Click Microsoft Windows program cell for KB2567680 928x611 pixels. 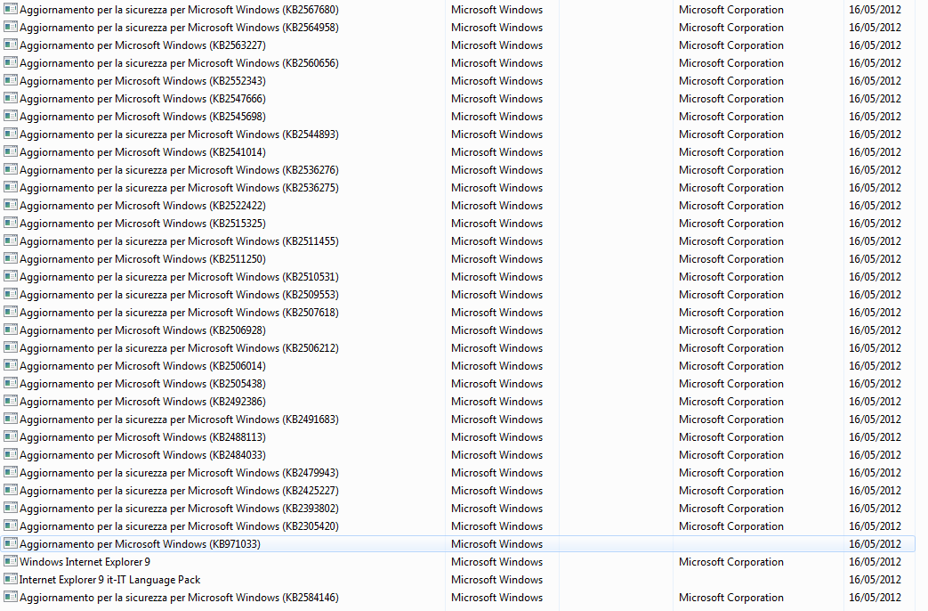click(x=496, y=10)
